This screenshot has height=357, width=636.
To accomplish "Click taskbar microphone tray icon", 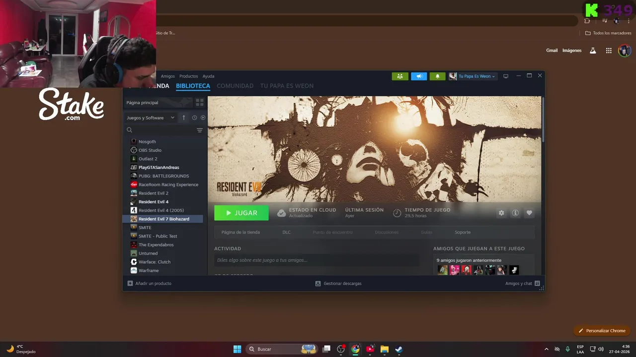I will pyautogui.click(x=567, y=349).
